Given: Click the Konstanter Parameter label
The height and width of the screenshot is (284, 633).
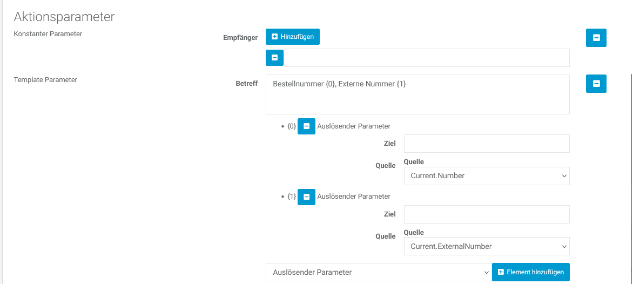Looking at the screenshot, I should tap(48, 34).
